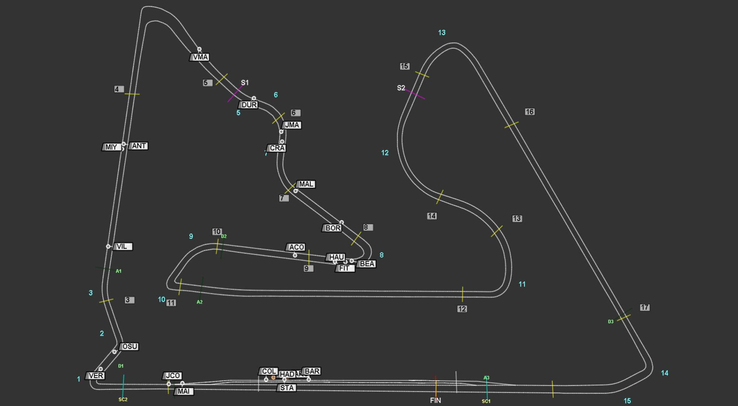Image resolution: width=738 pixels, height=406 pixels.
Task: Select cyan turn number 12
Action: (385, 153)
